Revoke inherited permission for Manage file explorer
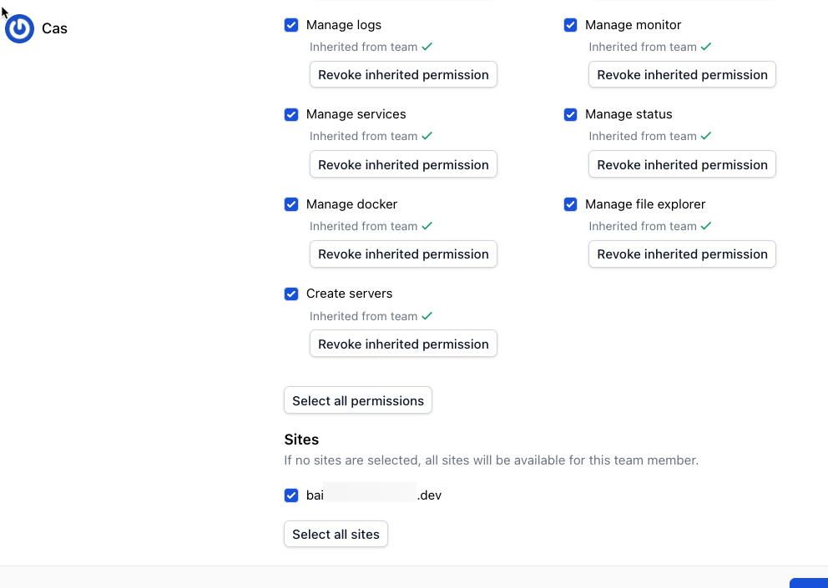This screenshot has height=588, width=828. coord(682,254)
